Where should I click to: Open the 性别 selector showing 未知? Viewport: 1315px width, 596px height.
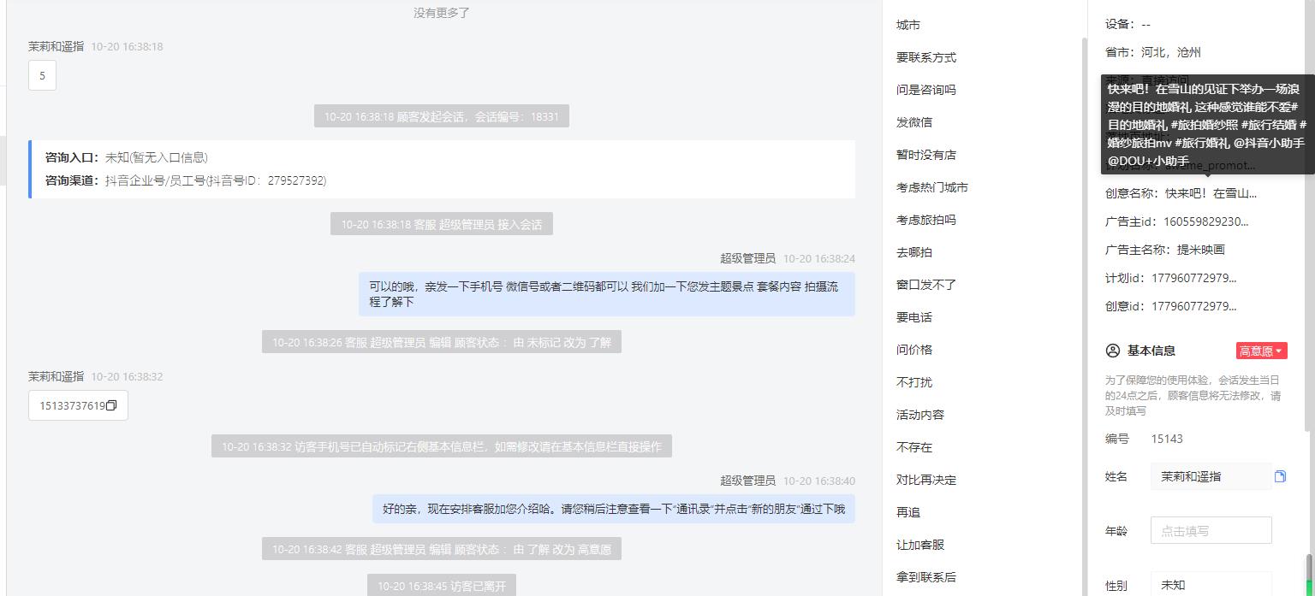(x=1211, y=585)
